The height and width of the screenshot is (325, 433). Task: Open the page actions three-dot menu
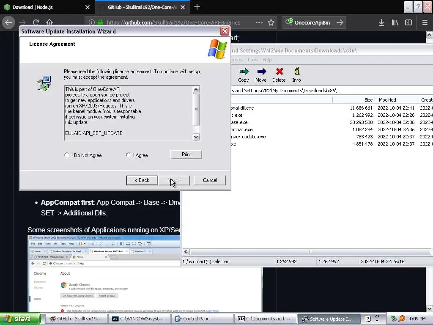tap(259, 22)
